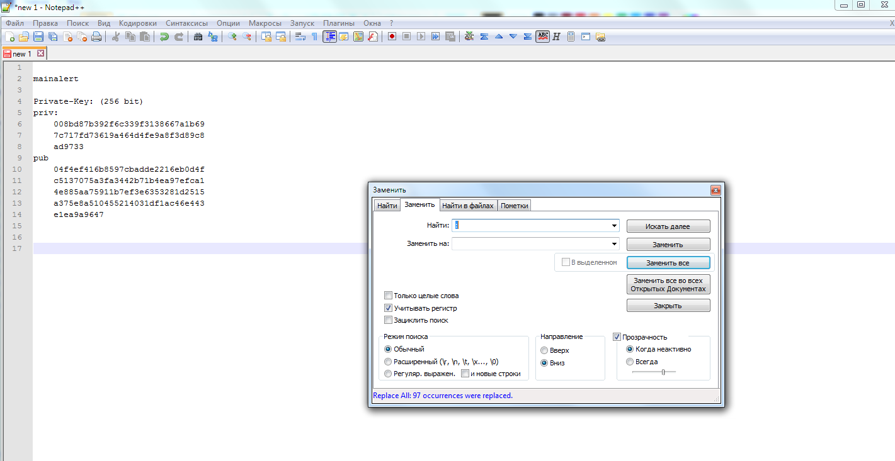Zoom in with the magnifier plus icon
This screenshot has height=461, width=895.
(232, 36)
